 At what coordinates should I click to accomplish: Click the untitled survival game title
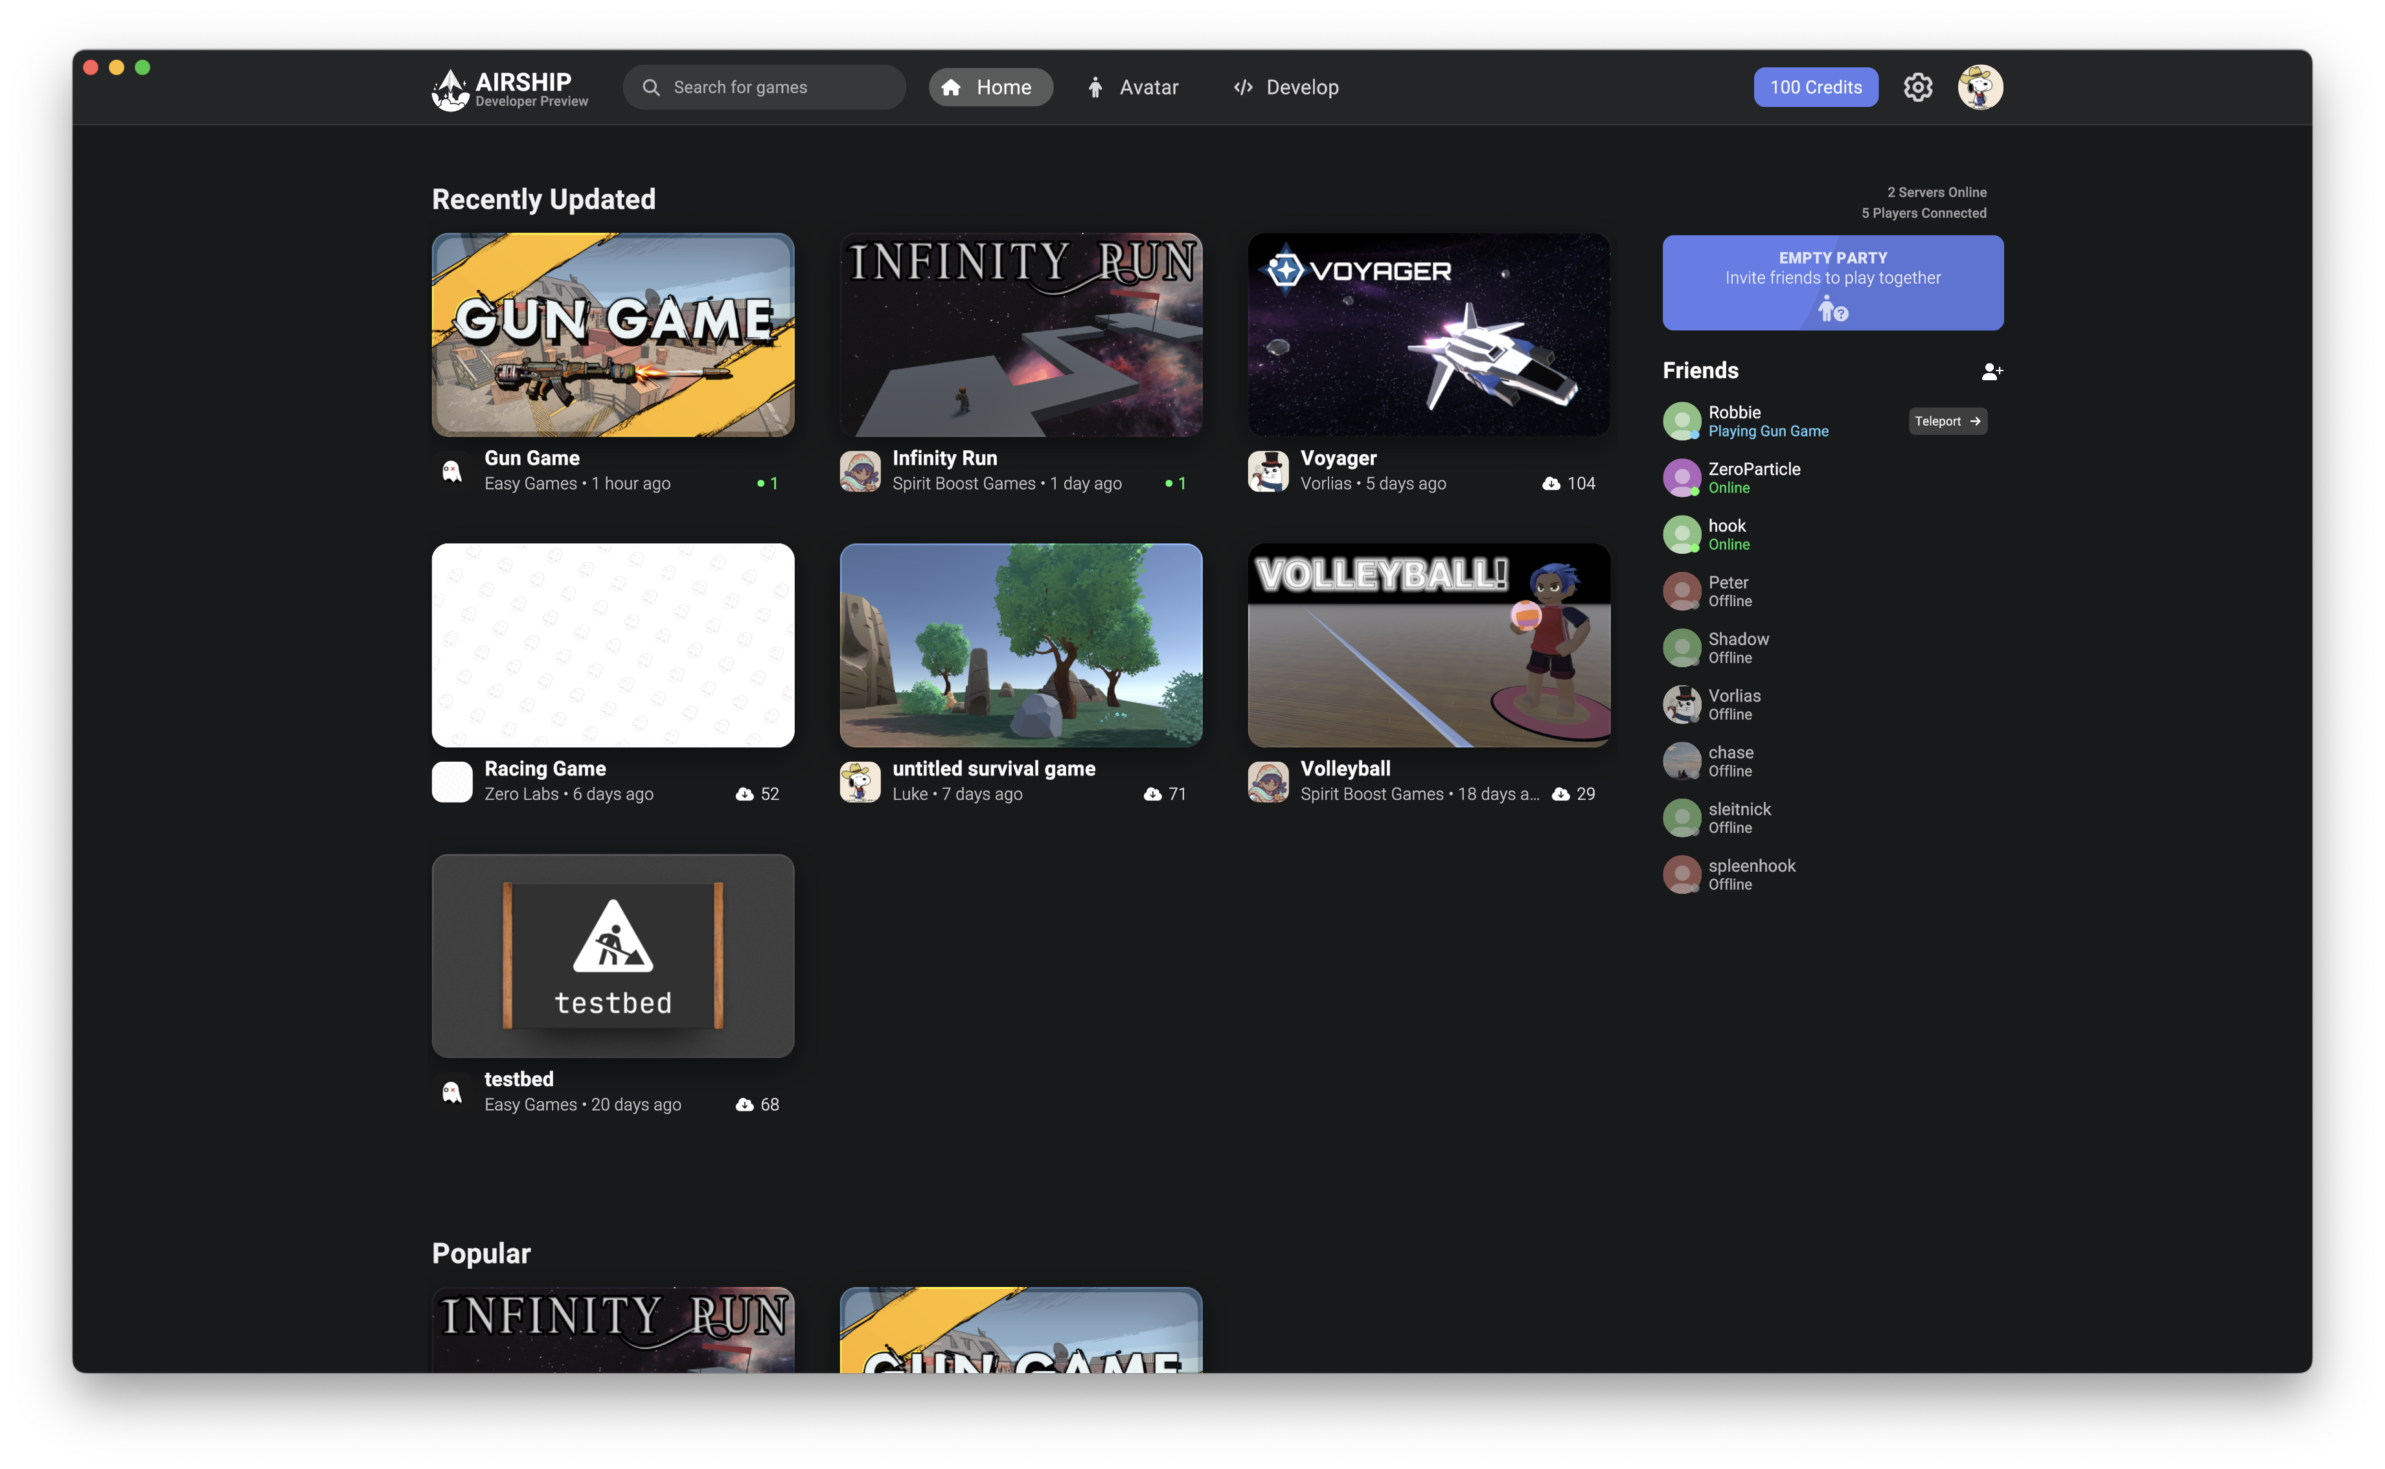click(x=994, y=768)
